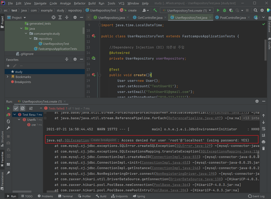The width and height of the screenshot is (271, 199).
Task: Select Breakpoints in Favorites
Action: 23,82
